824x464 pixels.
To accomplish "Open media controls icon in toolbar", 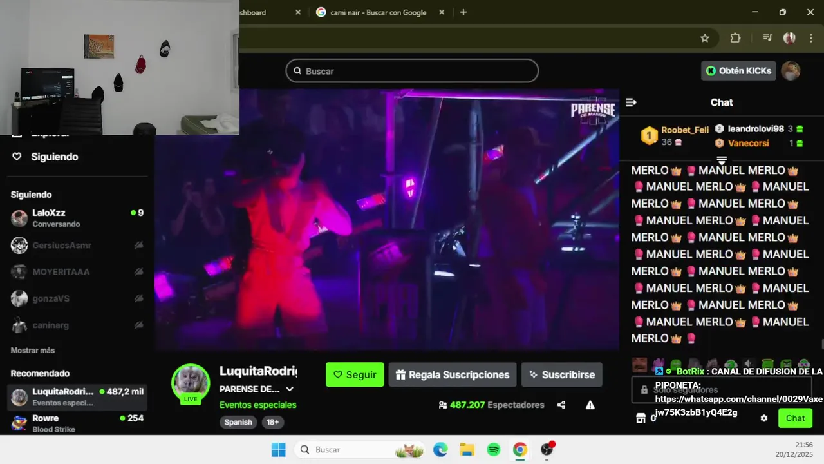I will (767, 38).
